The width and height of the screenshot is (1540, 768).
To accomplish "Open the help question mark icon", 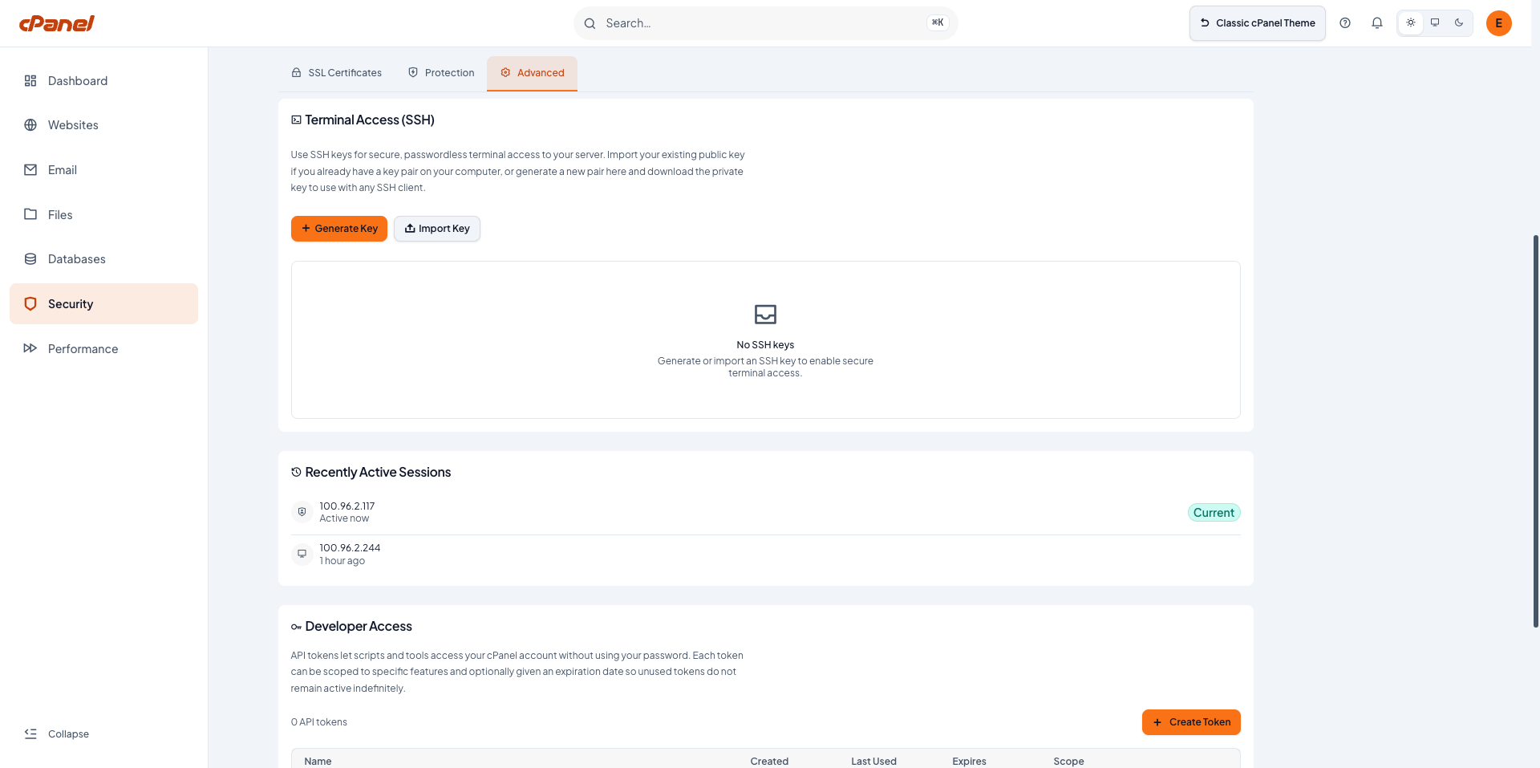I will [x=1345, y=23].
